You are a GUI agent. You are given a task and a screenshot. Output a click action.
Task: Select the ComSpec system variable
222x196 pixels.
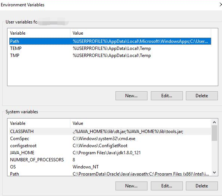pyautogui.click(x=110, y=139)
